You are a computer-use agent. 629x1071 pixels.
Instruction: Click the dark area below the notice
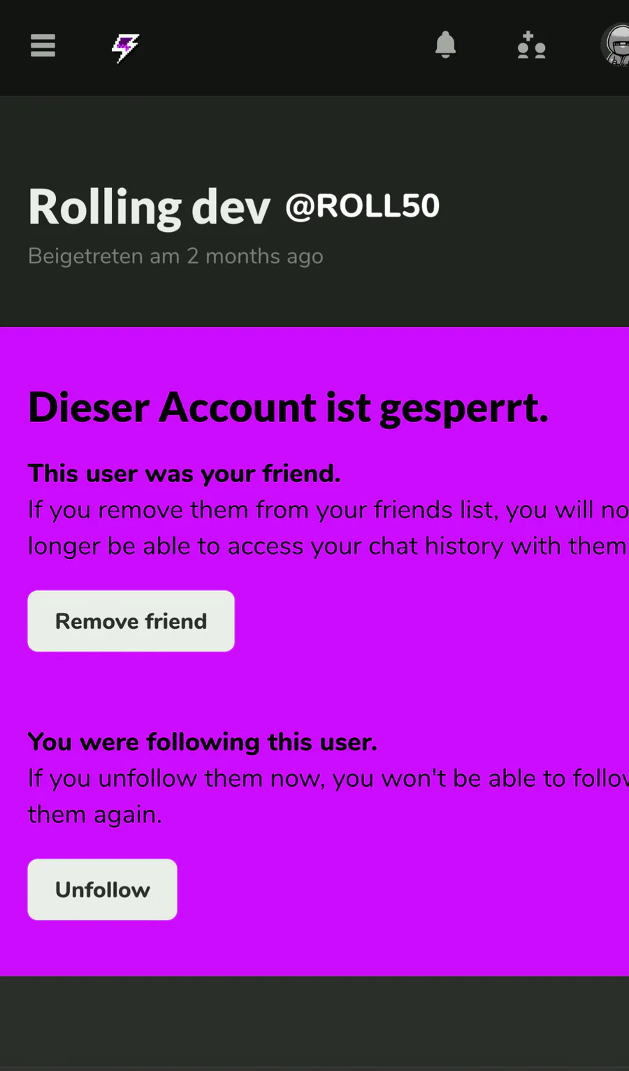(x=314, y=1023)
